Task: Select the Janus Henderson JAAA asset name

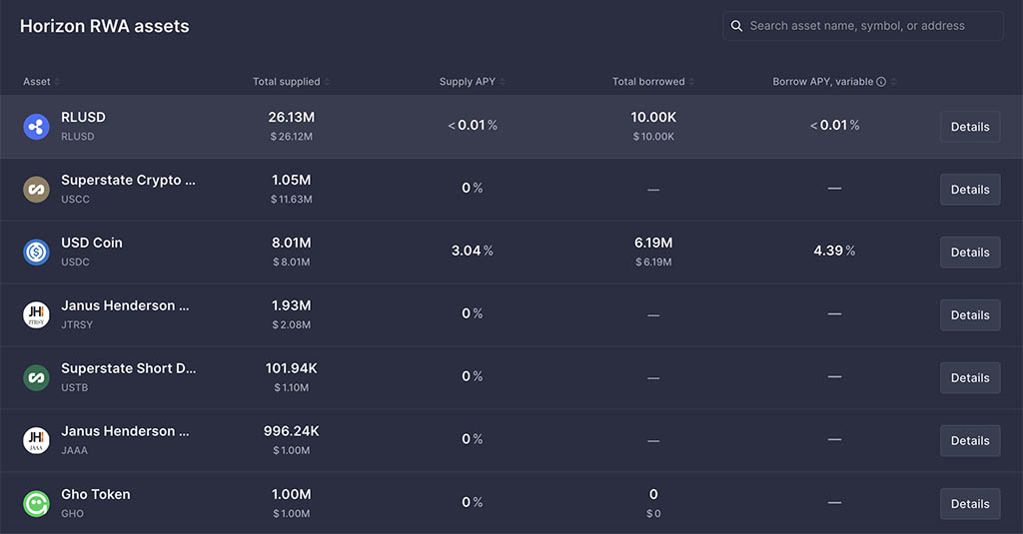Action: point(125,431)
